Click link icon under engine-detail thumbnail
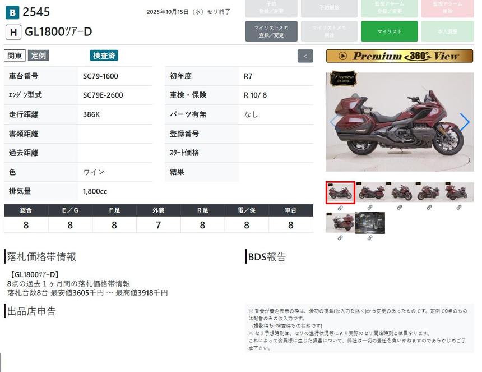The width and height of the screenshot is (482, 372). coord(370,238)
